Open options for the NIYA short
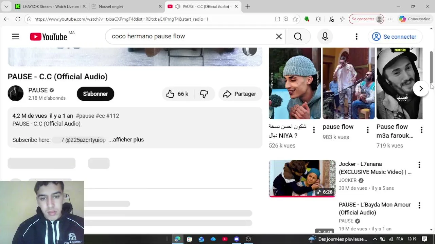Screen dimensions: 435x244 point(314,130)
